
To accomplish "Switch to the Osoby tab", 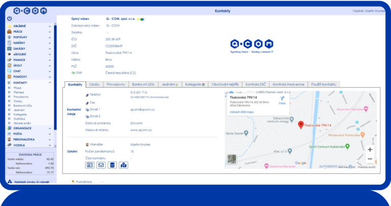I will pyautogui.click(x=95, y=84).
